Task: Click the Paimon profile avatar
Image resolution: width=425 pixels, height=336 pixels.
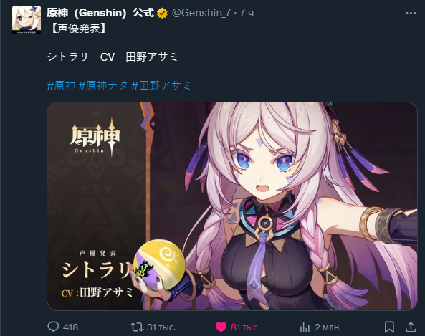Action: click(x=27, y=20)
